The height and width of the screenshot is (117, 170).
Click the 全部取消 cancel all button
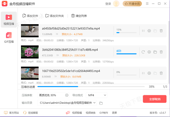click(154, 99)
